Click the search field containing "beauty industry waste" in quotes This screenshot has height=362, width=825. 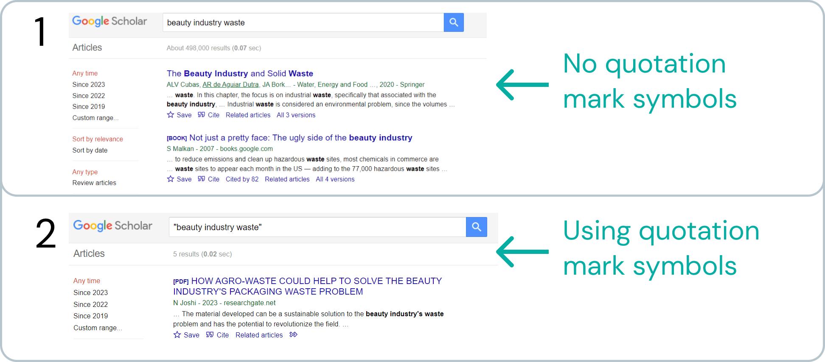[317, 227]
